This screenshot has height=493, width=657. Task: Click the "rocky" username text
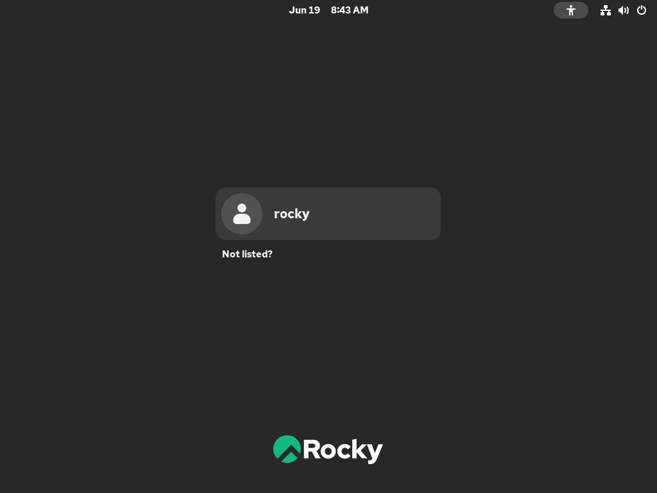click(x=292, y=214)
